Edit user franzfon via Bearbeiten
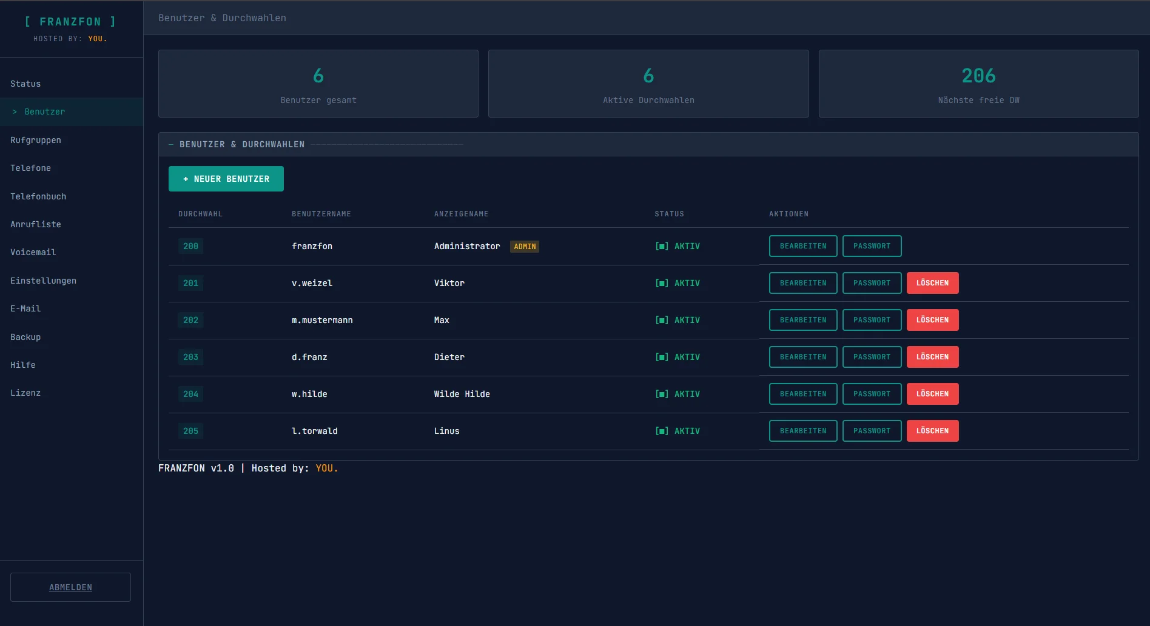 (802, 246)
